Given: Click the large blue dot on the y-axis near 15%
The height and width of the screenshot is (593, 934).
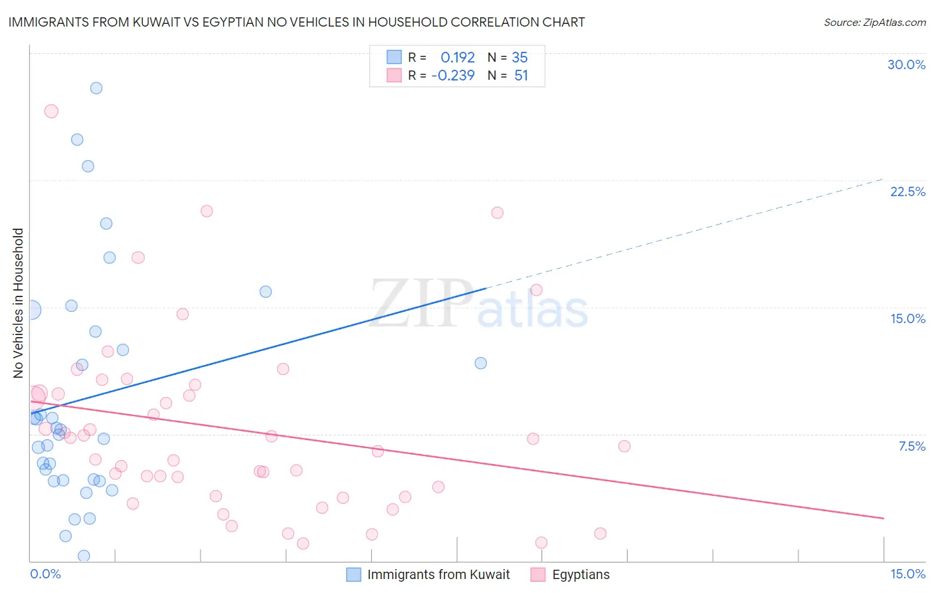Looking at the screenshot, I should (x=31, y=310).
